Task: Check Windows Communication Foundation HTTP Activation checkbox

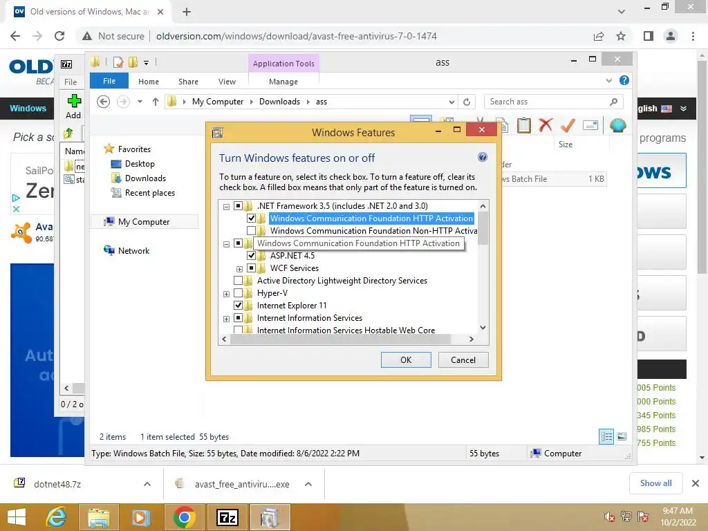Action: (x=251, y=218)
